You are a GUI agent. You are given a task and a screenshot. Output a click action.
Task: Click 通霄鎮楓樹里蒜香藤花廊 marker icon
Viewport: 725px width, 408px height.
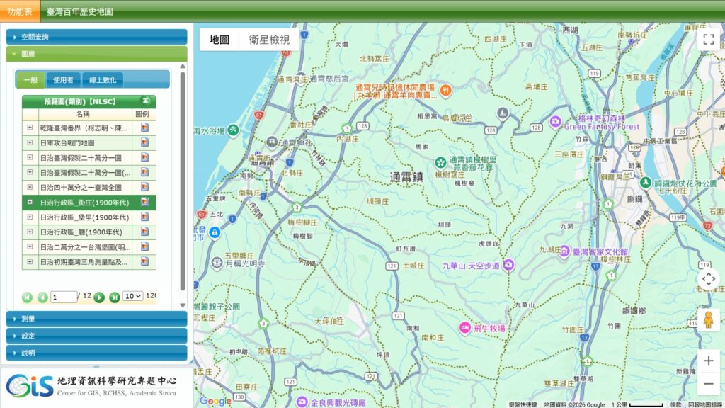[440, 162]
